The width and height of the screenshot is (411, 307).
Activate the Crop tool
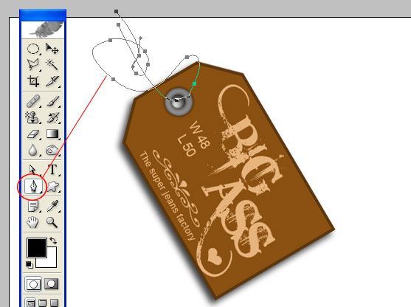[33, 81]
